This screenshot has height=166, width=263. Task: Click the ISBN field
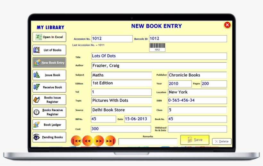tap(198, 100)
